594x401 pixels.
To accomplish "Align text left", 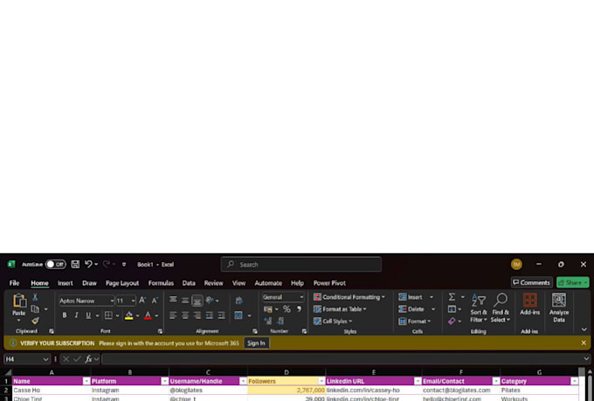I will (x=173, y=315).
